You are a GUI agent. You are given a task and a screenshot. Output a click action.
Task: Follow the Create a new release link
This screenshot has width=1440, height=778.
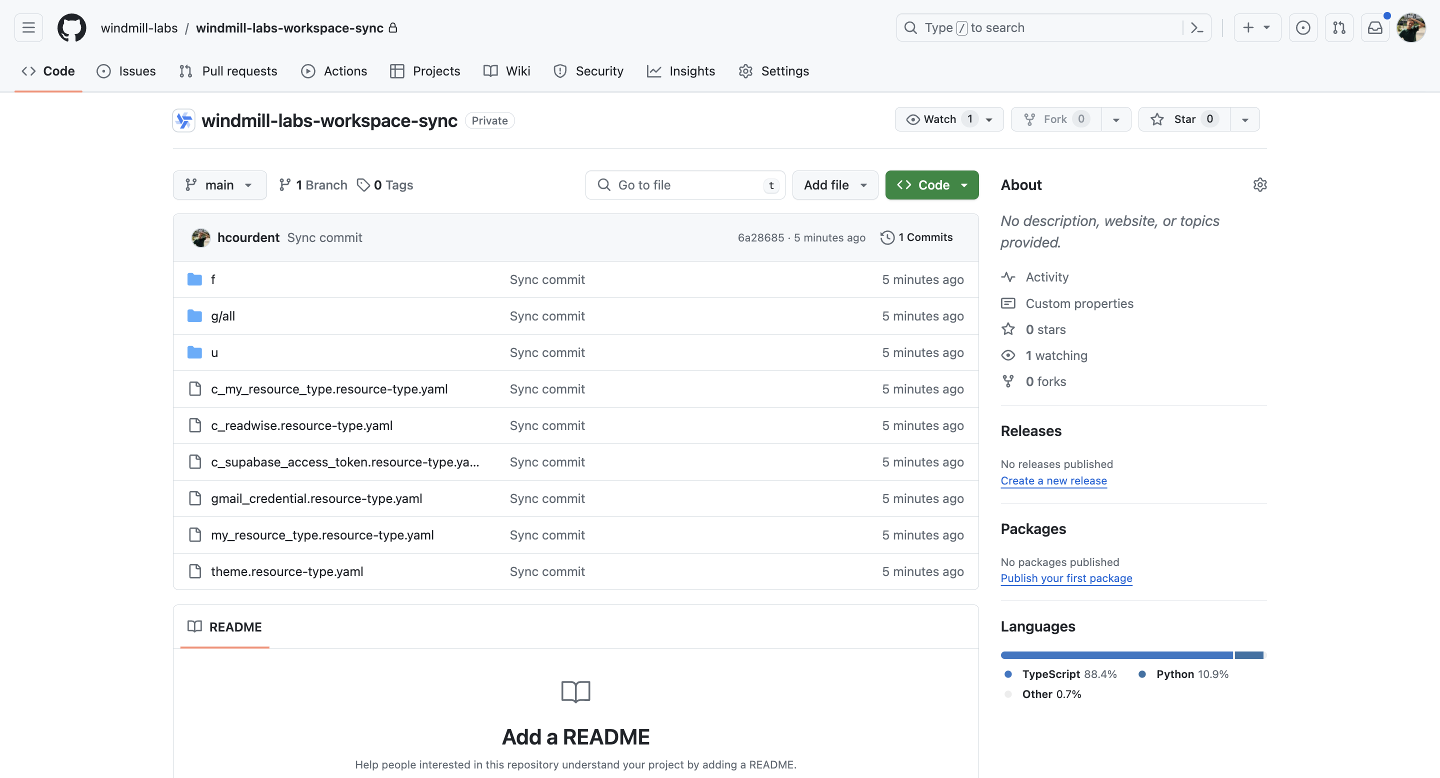pyautogui.click(x=1053, y=480)
